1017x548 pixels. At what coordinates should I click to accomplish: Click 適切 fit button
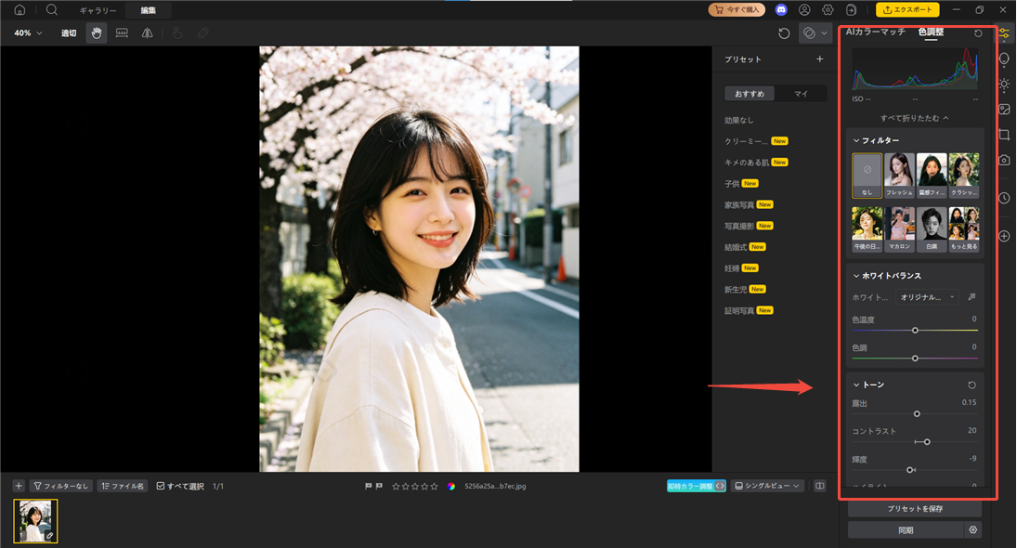[69, 33]
